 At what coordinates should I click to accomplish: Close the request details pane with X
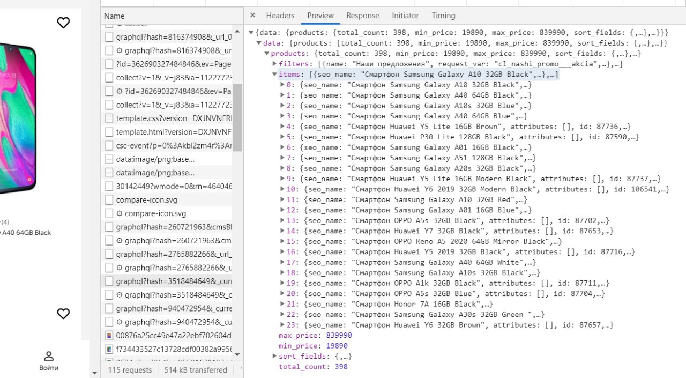pos(253,16)
